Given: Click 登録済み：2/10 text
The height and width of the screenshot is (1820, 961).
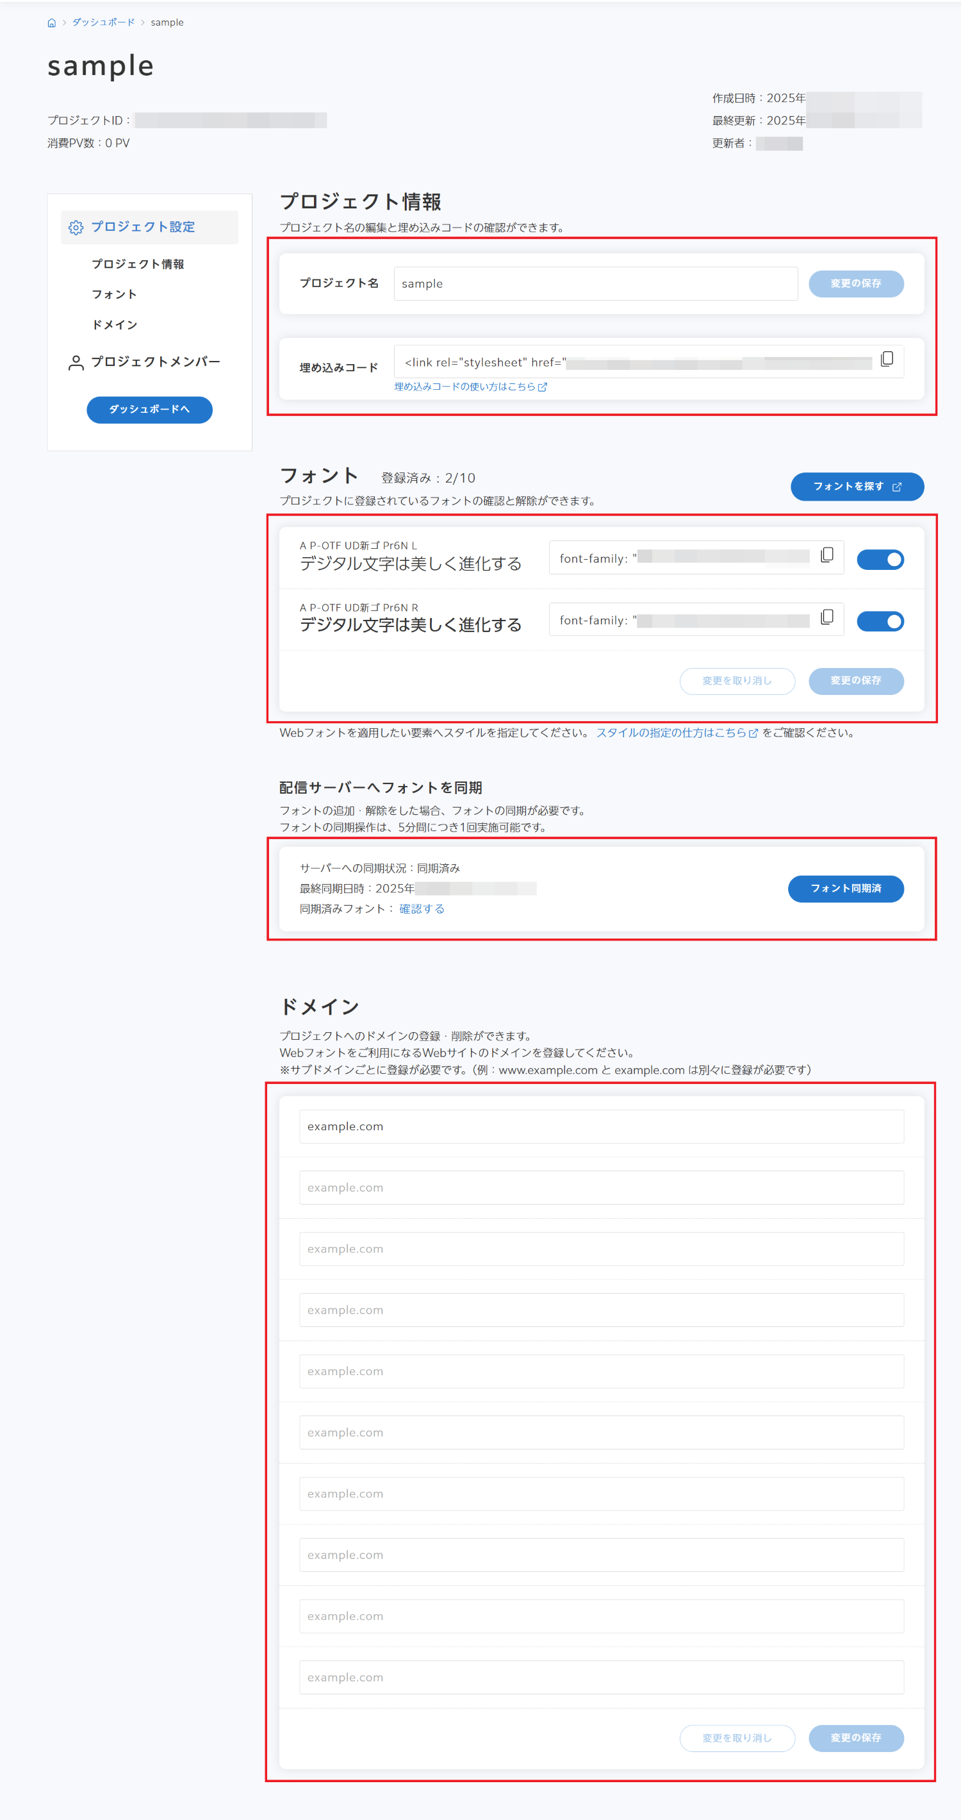Looking at the screenshot, I should pos(429,478).
